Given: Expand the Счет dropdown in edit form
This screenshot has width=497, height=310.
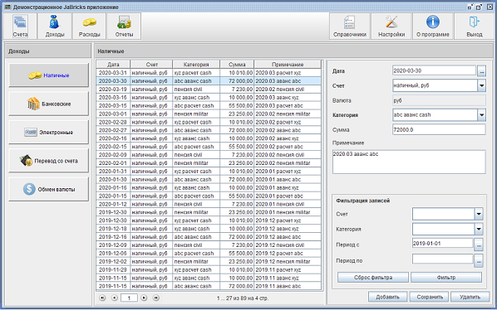Looking at the screenshot, I should tap(481, 85).
